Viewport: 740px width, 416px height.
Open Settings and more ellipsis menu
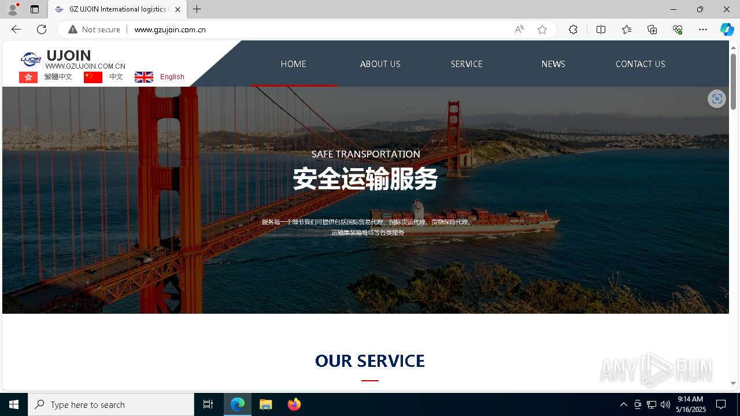703,29
